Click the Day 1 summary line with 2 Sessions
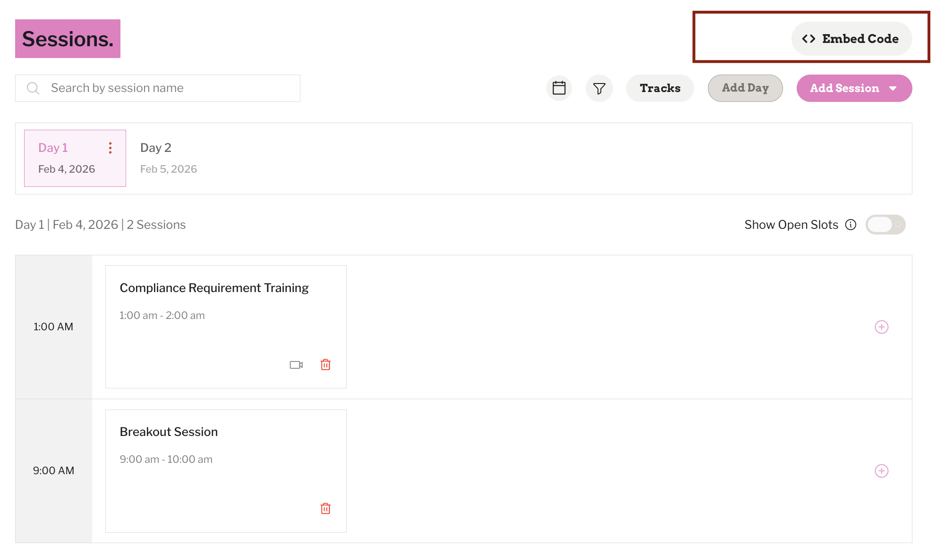 coord(101,225)
